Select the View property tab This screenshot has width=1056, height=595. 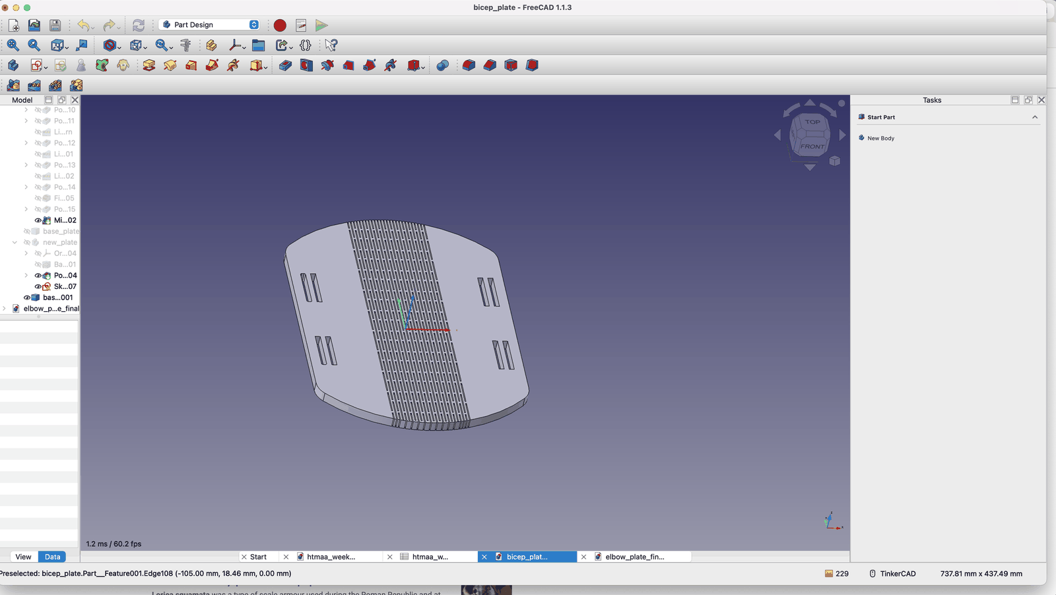click(x=23, y=557)
